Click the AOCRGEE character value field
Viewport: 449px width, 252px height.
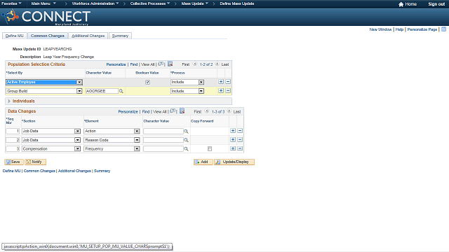pyautogui.click(x=102, y=91)
